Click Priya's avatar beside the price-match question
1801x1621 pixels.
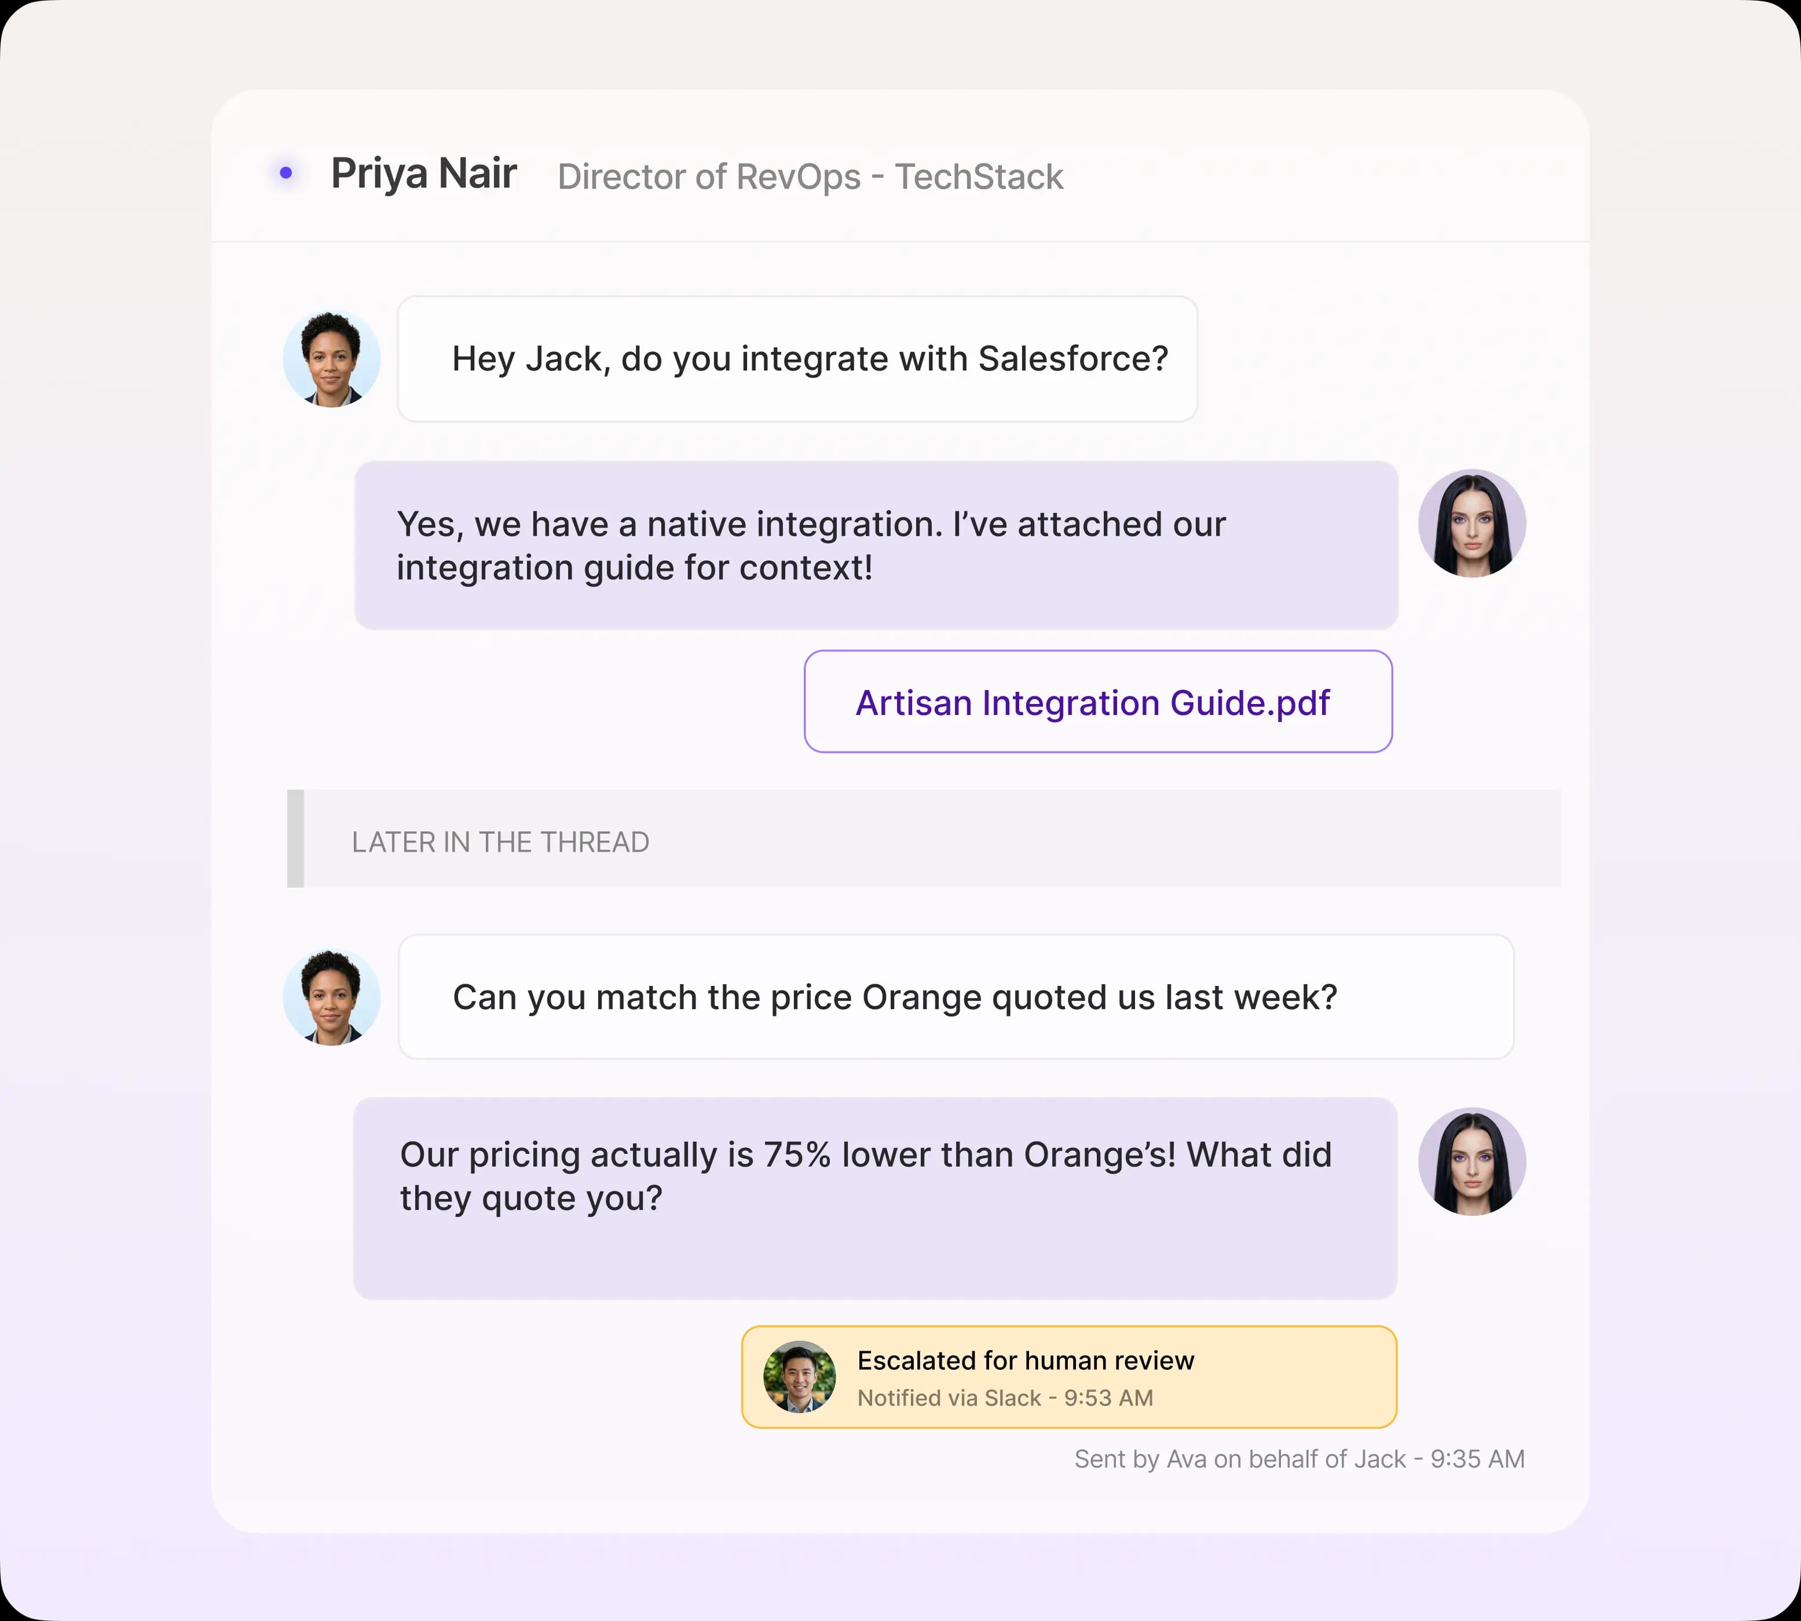click(x=331, y=997)
